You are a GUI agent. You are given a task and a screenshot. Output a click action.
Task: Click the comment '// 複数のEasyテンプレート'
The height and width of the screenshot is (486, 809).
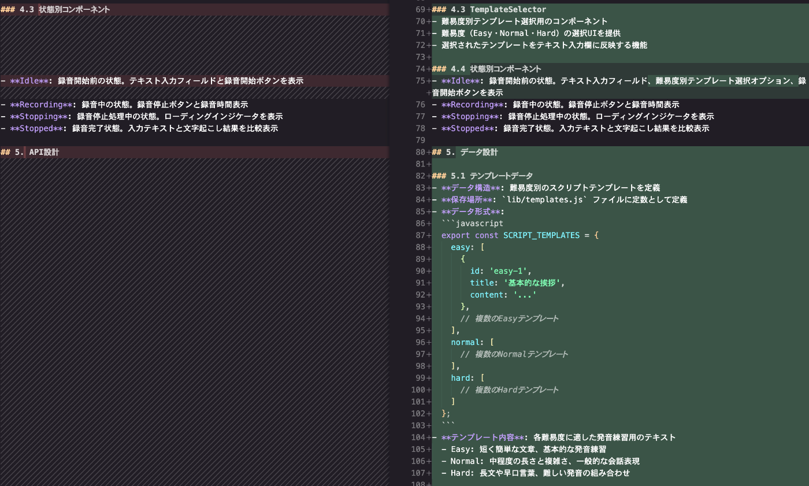(510, 318)
